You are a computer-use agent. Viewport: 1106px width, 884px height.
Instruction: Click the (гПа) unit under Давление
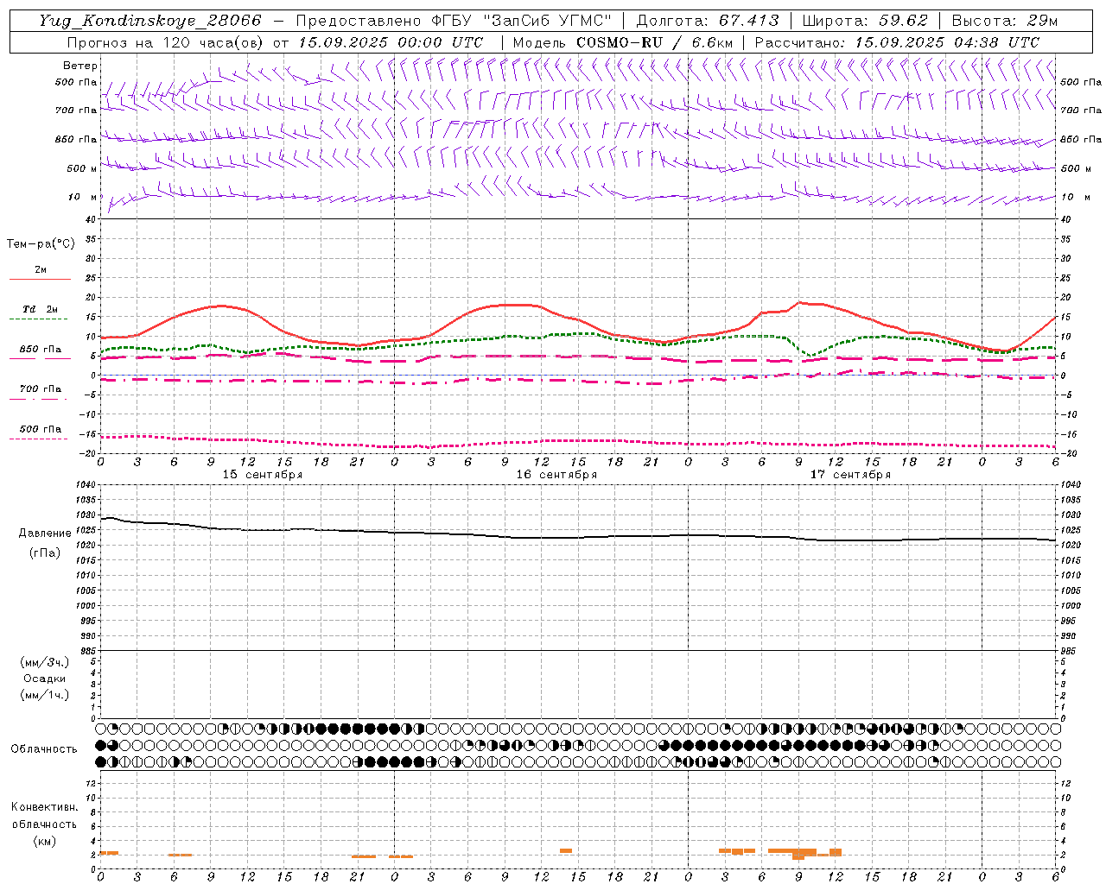45,553
